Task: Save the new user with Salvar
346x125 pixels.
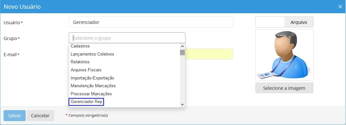Action: click(15, 116)
